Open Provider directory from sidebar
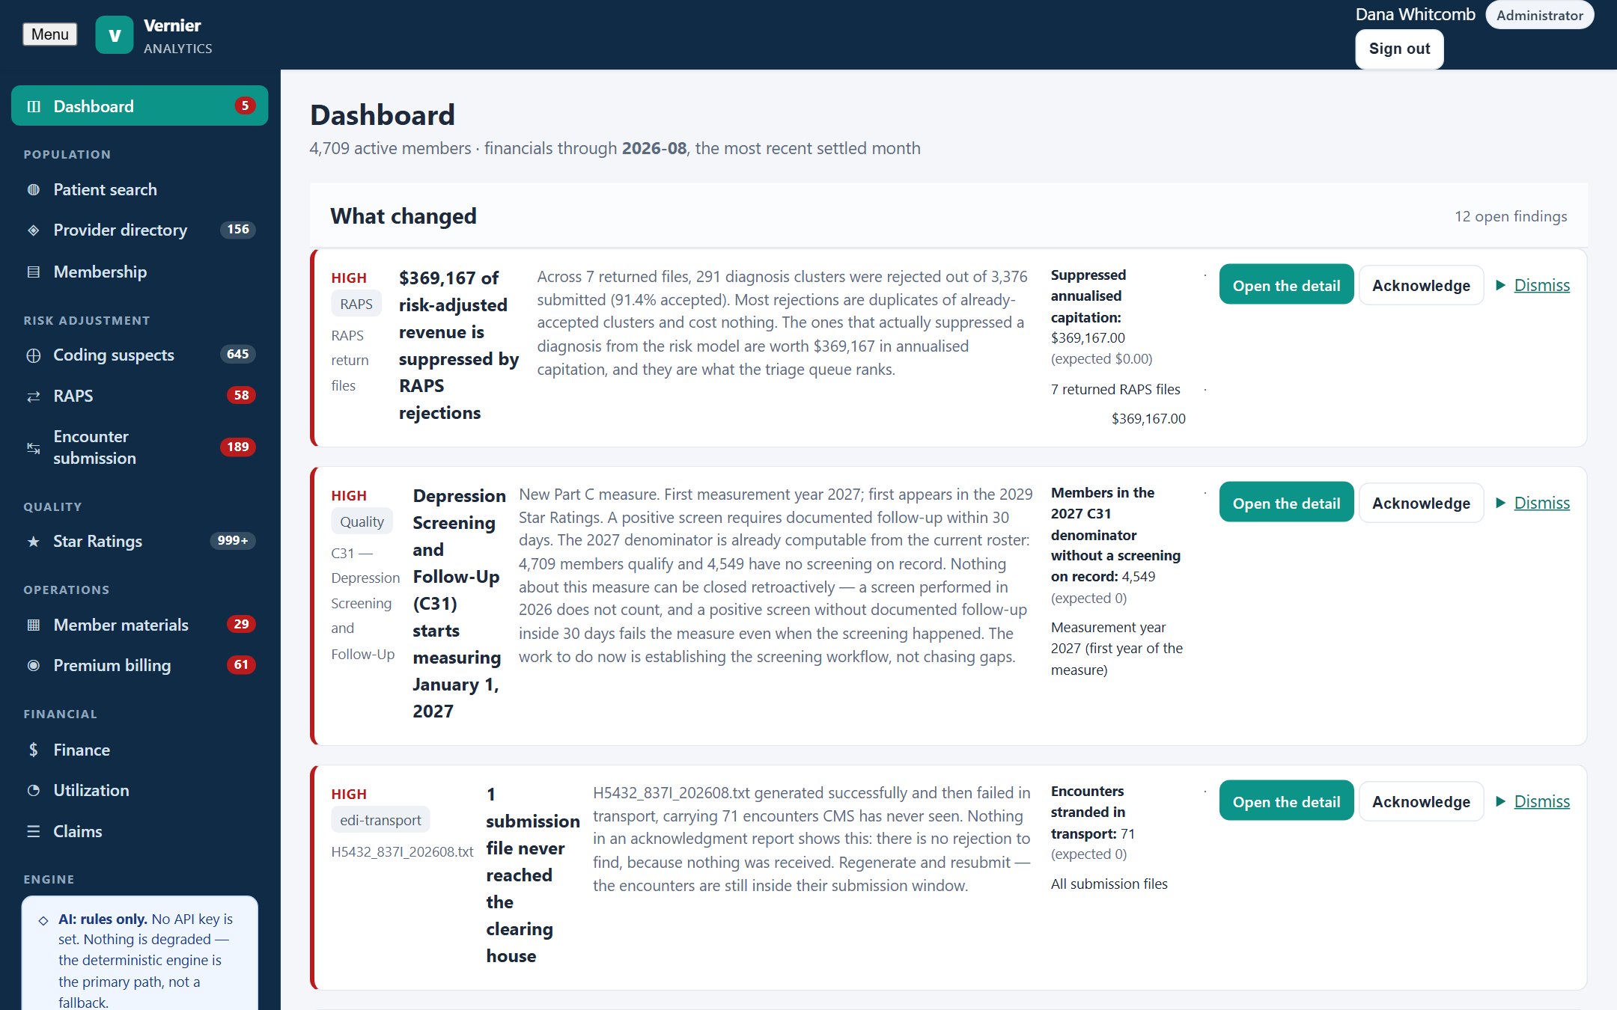Screen dimensions: 1617x1010 140,230
